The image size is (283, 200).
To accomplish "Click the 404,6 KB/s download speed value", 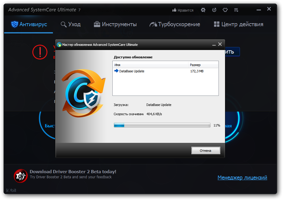I will [x=154, y=114].
